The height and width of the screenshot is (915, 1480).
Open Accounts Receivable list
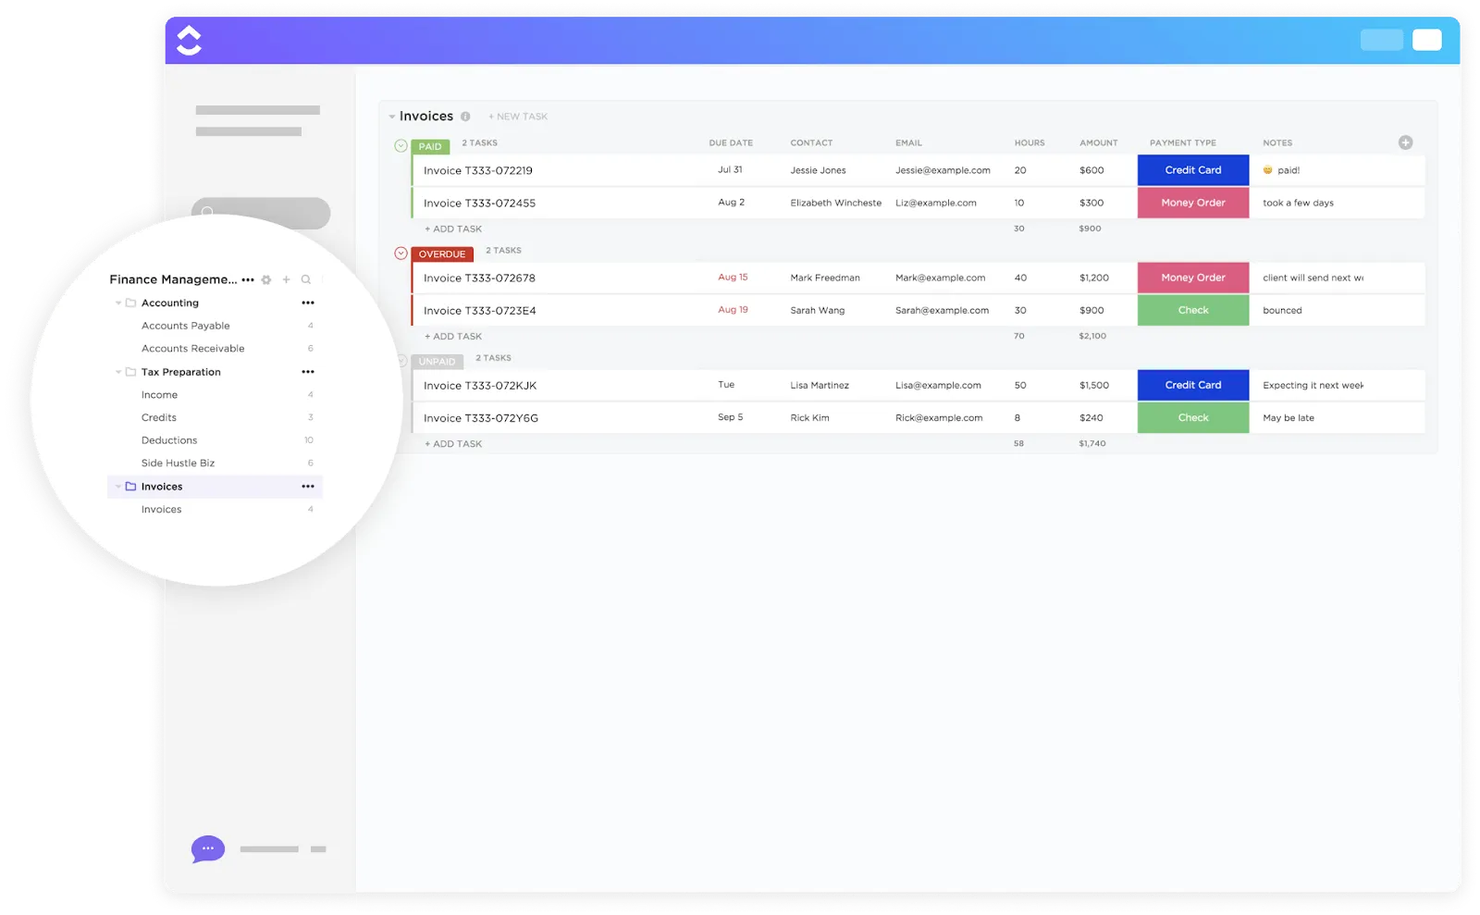coord(192,349)
